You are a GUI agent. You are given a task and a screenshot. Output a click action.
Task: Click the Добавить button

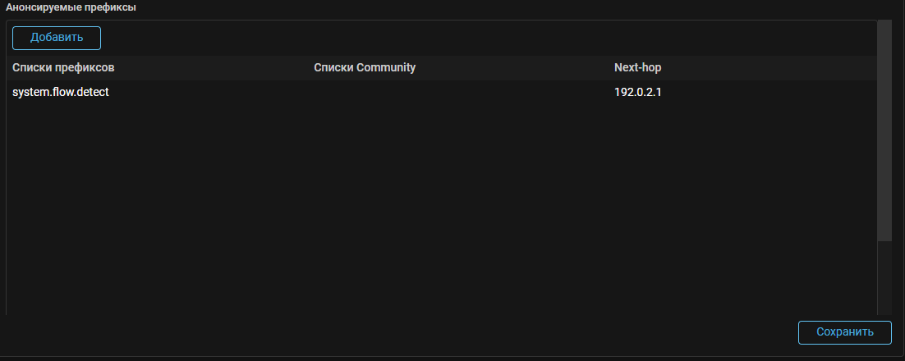pyautogui.click(x=57, y=38)
